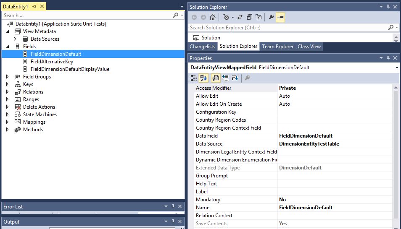Expand the Keys node

tap(8, 84)
